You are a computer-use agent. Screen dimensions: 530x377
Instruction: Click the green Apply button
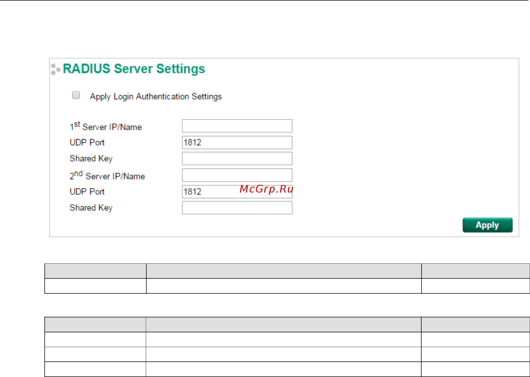click(487, 225)
